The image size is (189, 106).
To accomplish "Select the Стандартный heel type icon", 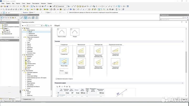I will [x=64, y=50].
